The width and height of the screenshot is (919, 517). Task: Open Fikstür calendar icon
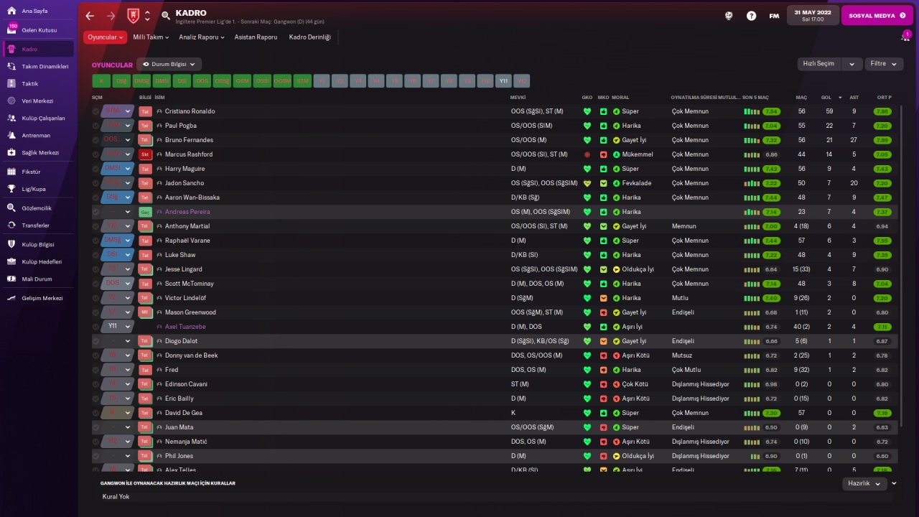point(11,172)
